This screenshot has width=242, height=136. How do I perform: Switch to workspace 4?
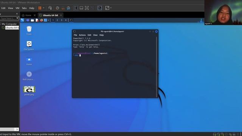tap(66, 20)
